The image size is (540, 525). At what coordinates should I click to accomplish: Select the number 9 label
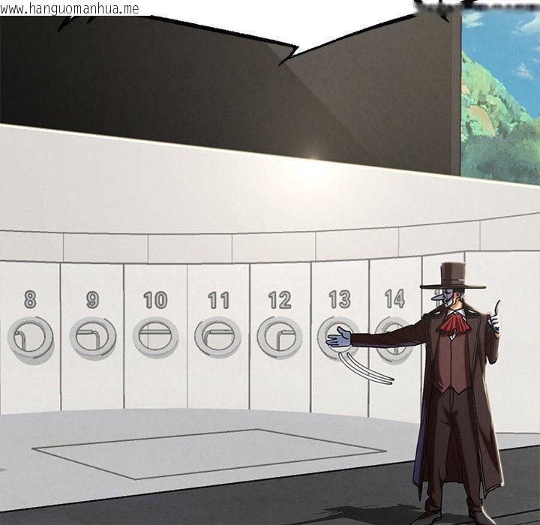93,300
